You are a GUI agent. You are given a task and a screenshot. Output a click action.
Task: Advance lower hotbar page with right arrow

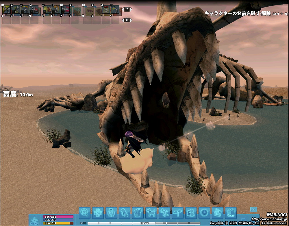pyautogui.click(x=131, y=20)
